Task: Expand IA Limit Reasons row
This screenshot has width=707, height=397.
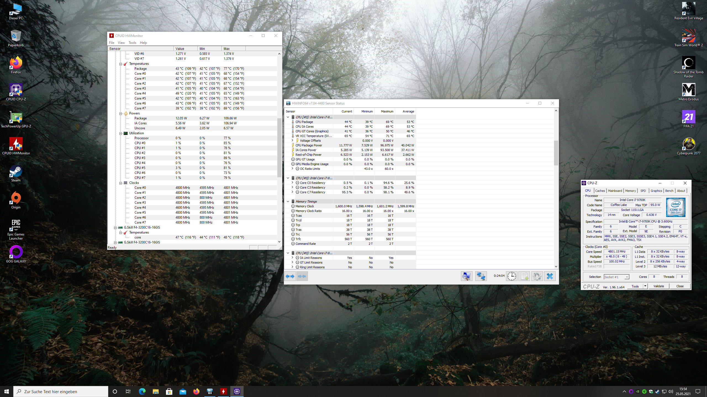Action: pos(292,258)
